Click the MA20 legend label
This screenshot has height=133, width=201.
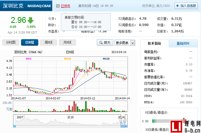[106, 59]
